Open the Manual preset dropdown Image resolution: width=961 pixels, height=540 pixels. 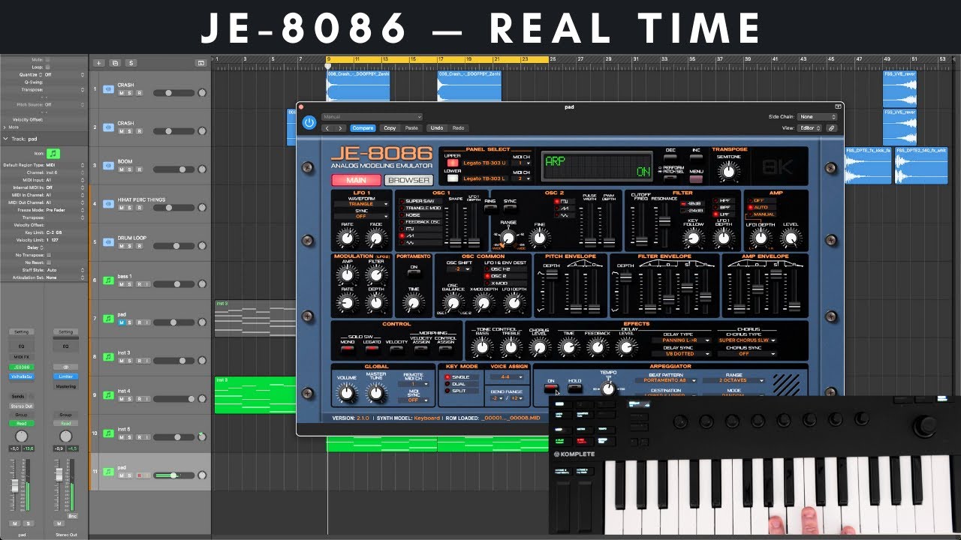click(x=372, y=117)
